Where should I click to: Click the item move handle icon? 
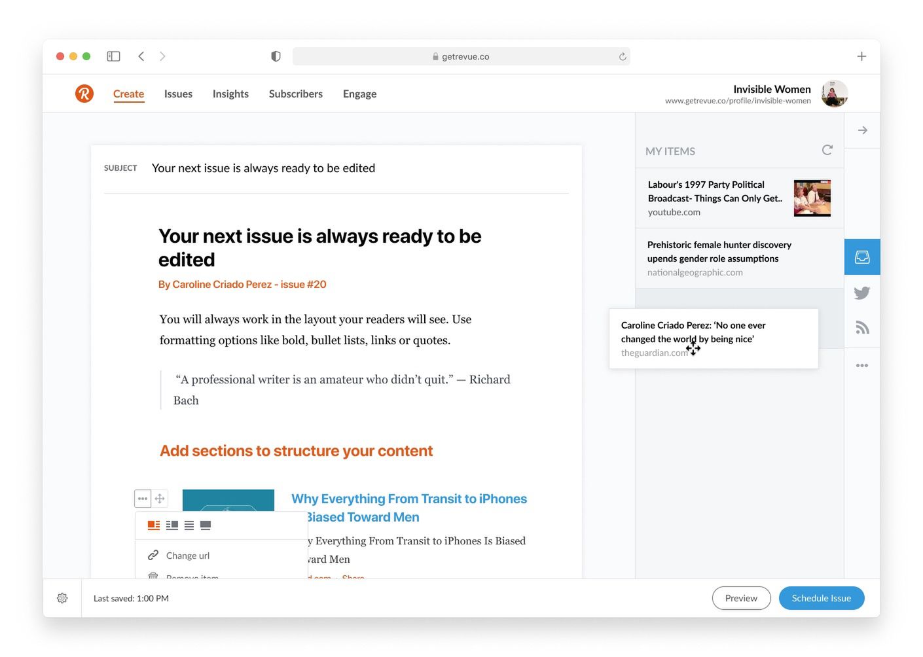pos(160,499)
